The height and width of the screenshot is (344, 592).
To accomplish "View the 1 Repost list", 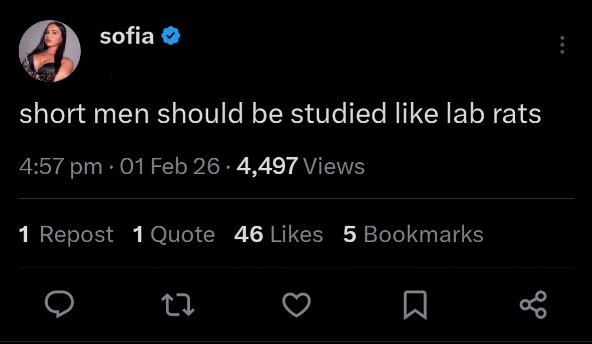I will coord(66,234).
